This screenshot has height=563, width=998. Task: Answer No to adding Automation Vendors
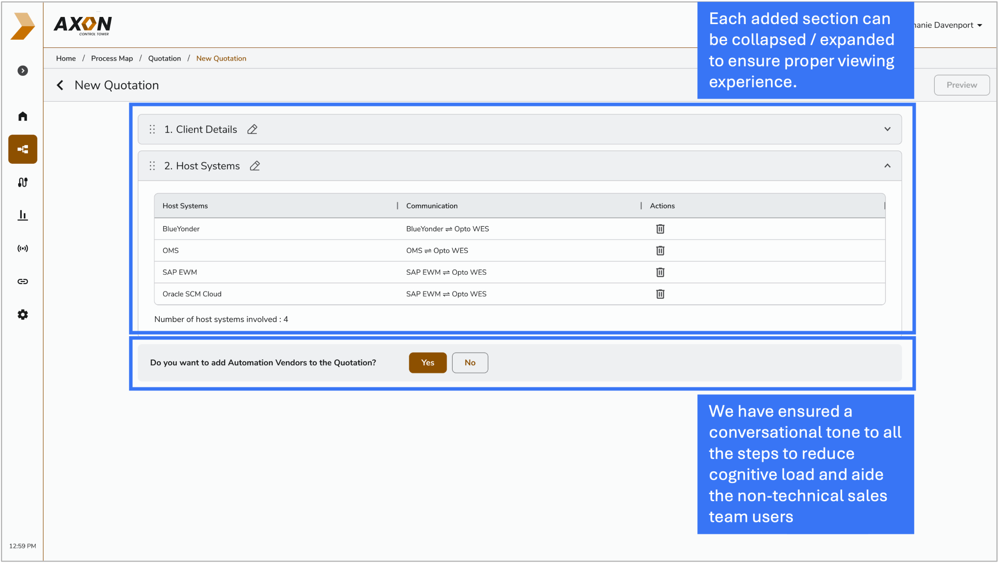pyautogui.click(x=470, y=363)
